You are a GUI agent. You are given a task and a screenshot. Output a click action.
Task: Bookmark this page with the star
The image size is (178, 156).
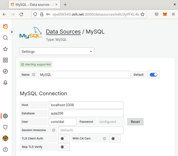coord(143,14)
